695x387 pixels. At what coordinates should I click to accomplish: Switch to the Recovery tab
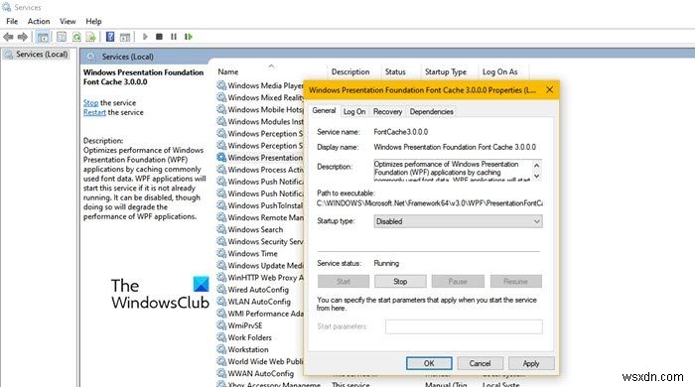point(387,111)
